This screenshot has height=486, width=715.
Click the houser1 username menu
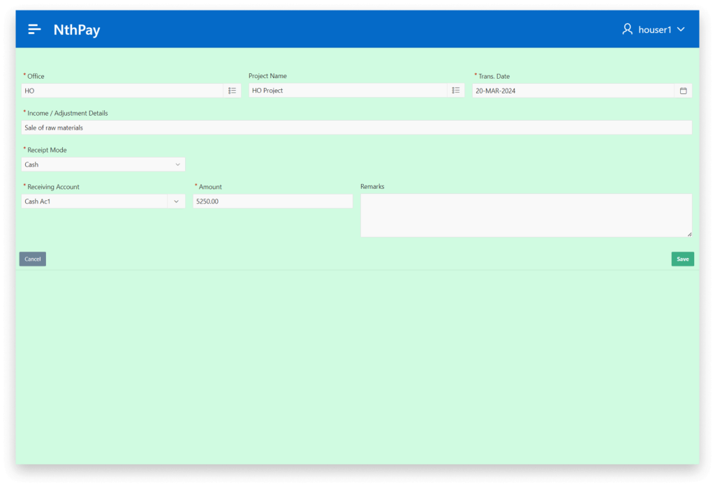coord(654,30)
